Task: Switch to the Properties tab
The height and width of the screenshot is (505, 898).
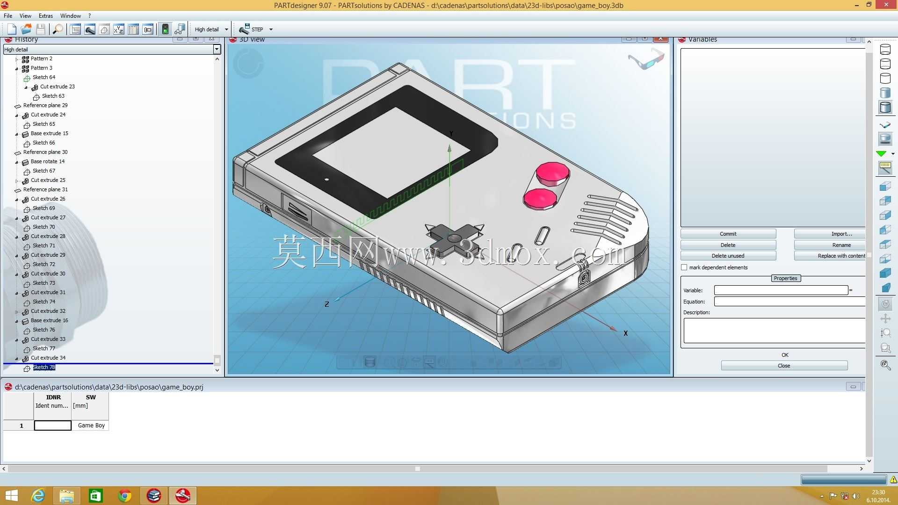Action: (x=785, y=278)
